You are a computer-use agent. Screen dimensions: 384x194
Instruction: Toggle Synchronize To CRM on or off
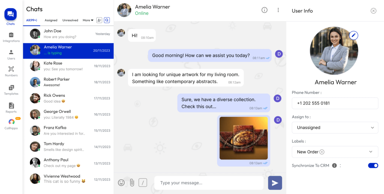pos(373,165)
